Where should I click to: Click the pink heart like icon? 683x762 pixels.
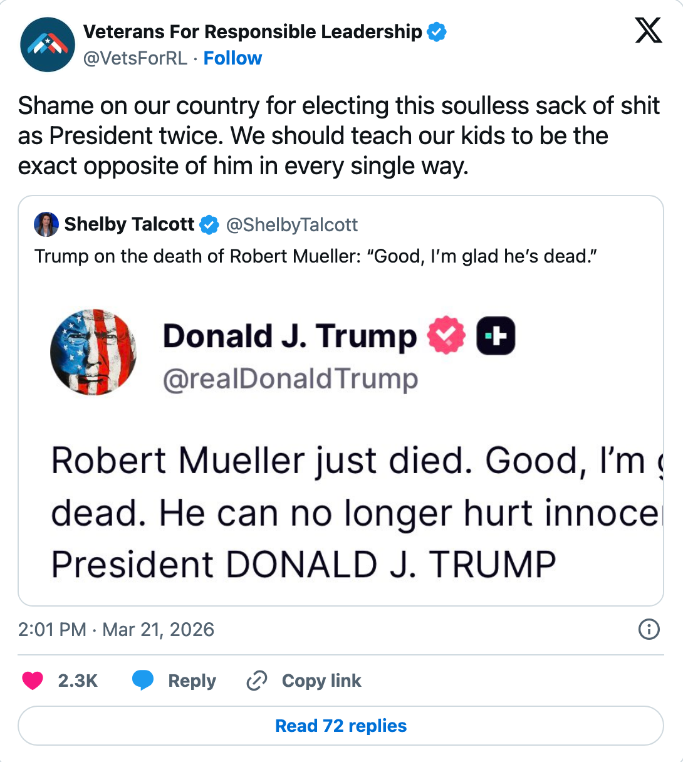click(33, 681)
